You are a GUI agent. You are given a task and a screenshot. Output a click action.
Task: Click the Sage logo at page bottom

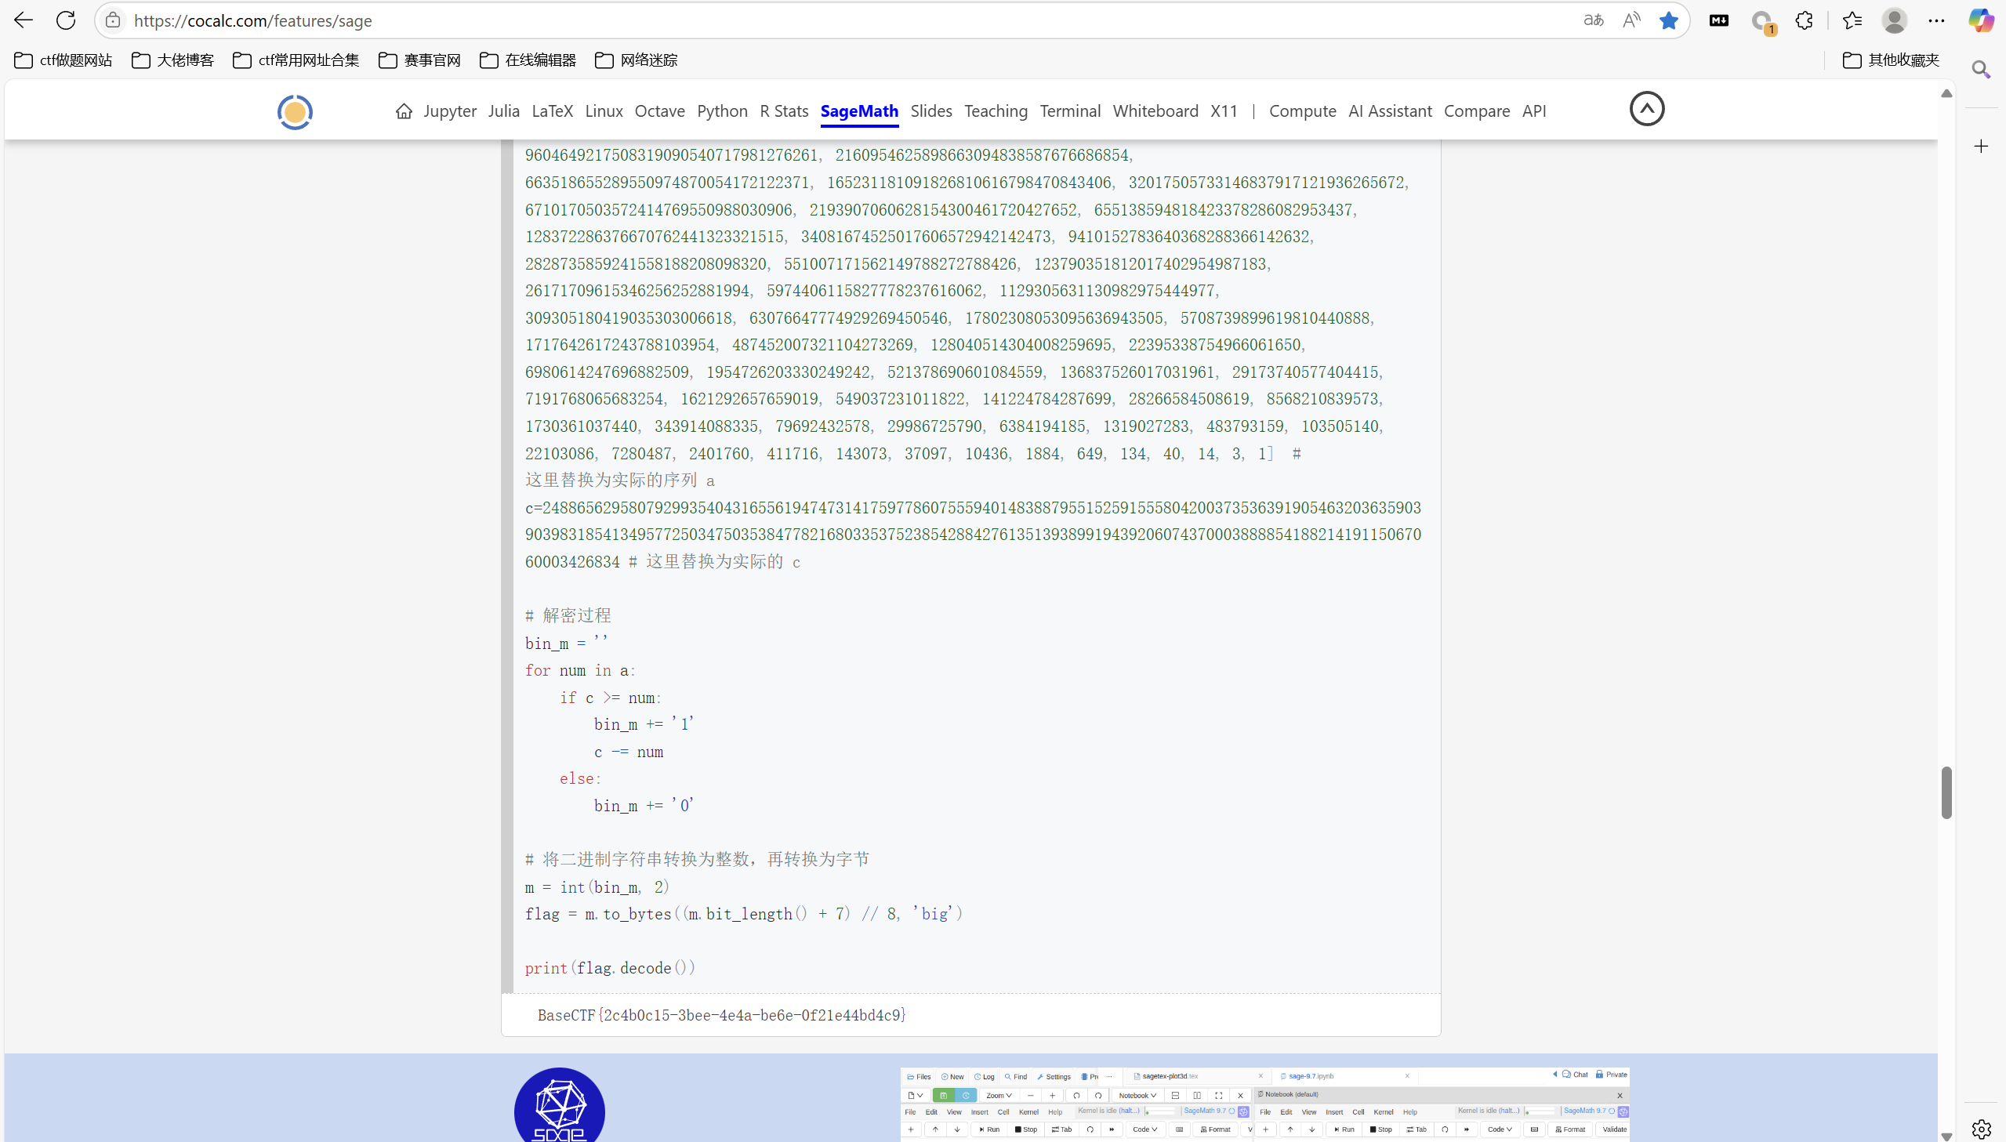pyautogui.click(x=559, y=1105)
